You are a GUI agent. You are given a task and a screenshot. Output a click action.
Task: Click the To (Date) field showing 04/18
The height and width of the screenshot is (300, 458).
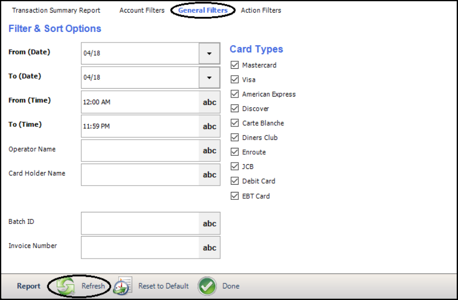140,78
